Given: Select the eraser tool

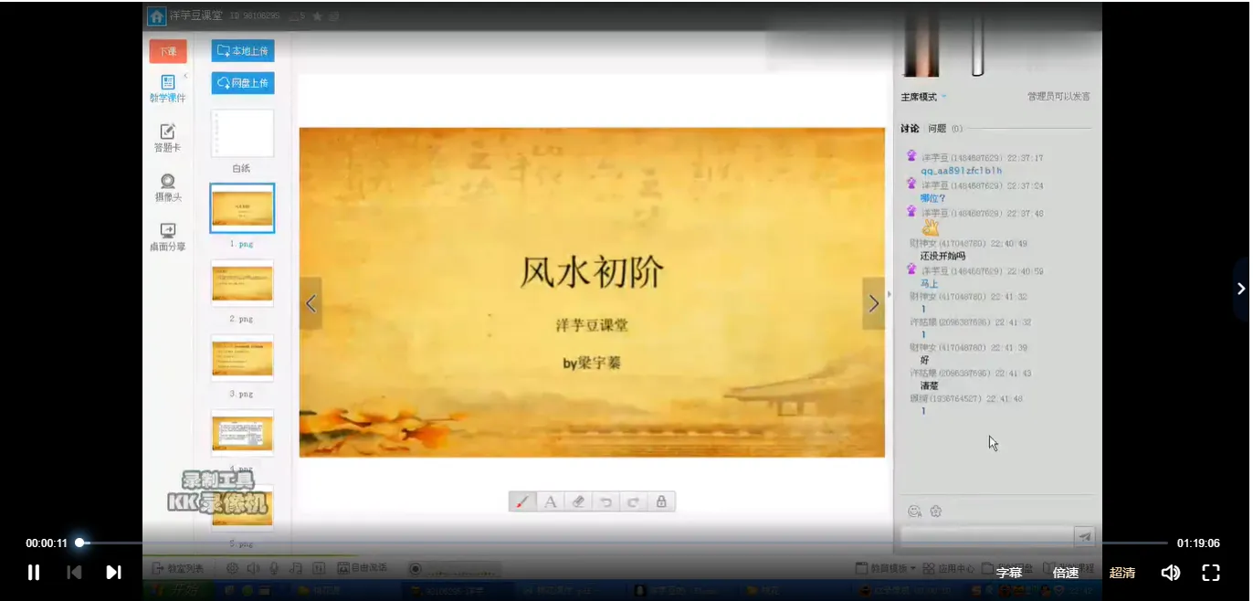Looking at the screenshot, I should 577,501.
